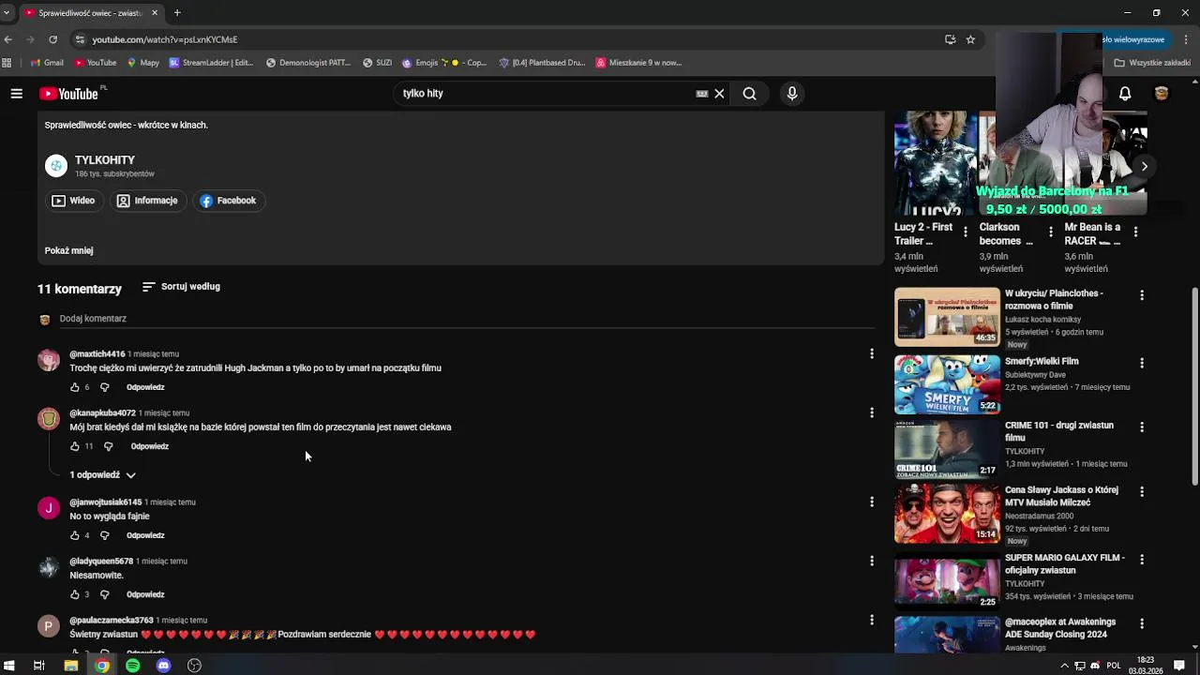Dislike comment by @maxtich4416
This screenshot has width=1200, height=675.
(x=104, y=387)
